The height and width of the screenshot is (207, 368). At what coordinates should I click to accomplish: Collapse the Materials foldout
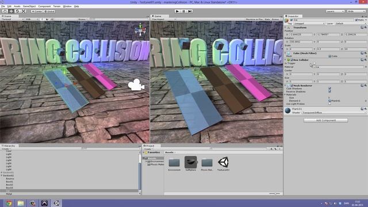[286, 94]
